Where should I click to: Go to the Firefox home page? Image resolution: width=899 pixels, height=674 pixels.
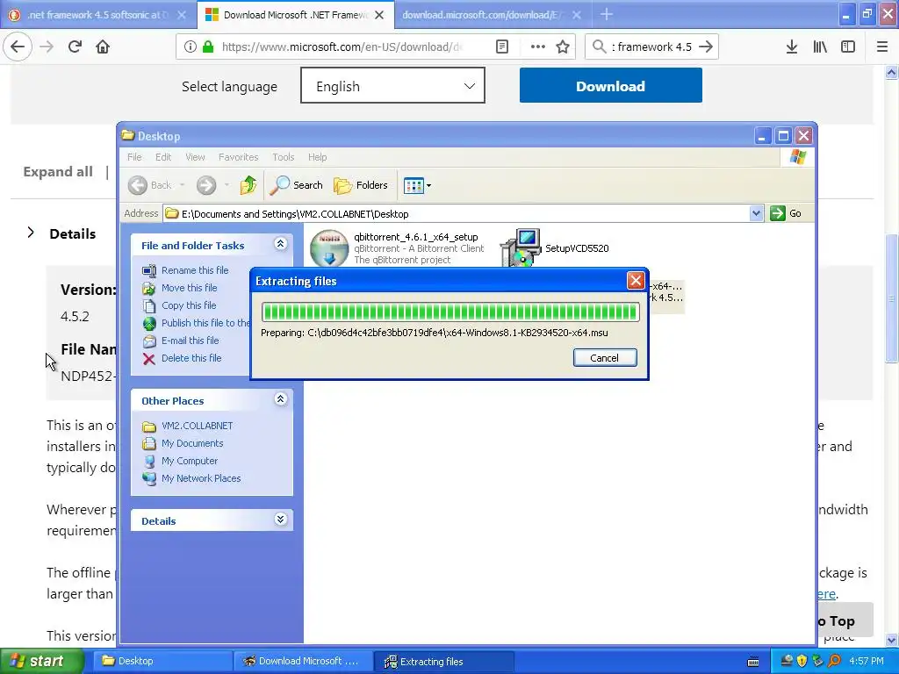click(x=103, y=47)
